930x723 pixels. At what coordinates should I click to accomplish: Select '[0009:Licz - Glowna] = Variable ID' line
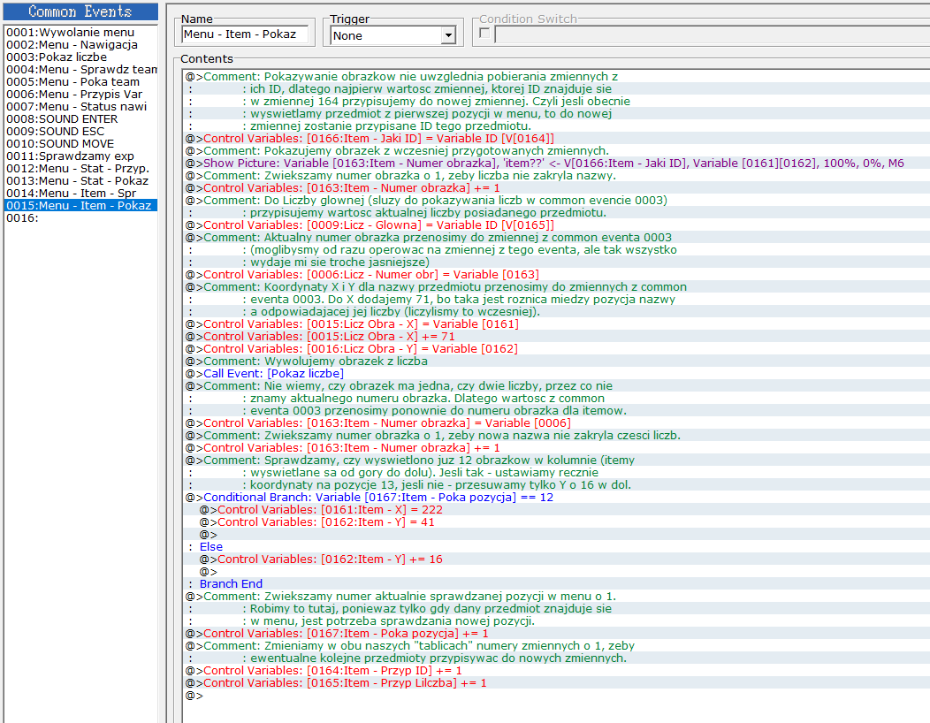tap(556, 225)
